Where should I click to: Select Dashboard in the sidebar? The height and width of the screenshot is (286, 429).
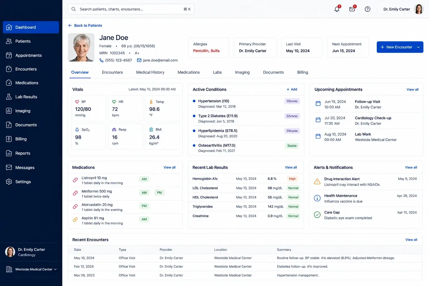tap(31, 27)
